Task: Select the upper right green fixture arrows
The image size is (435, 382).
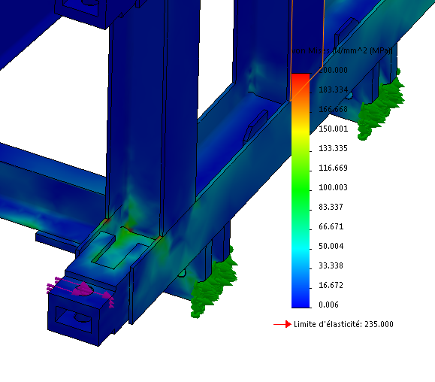Action: pyautogui.click(x=381, y=105)
